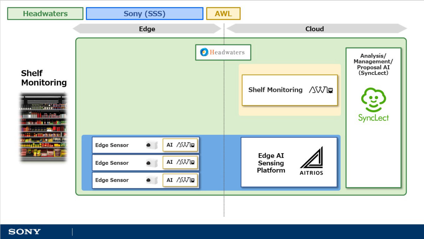Click the Headwaters logo badge
Image resolution: width=424 pixels, height=239 pixels.
(x=223, y=52)
